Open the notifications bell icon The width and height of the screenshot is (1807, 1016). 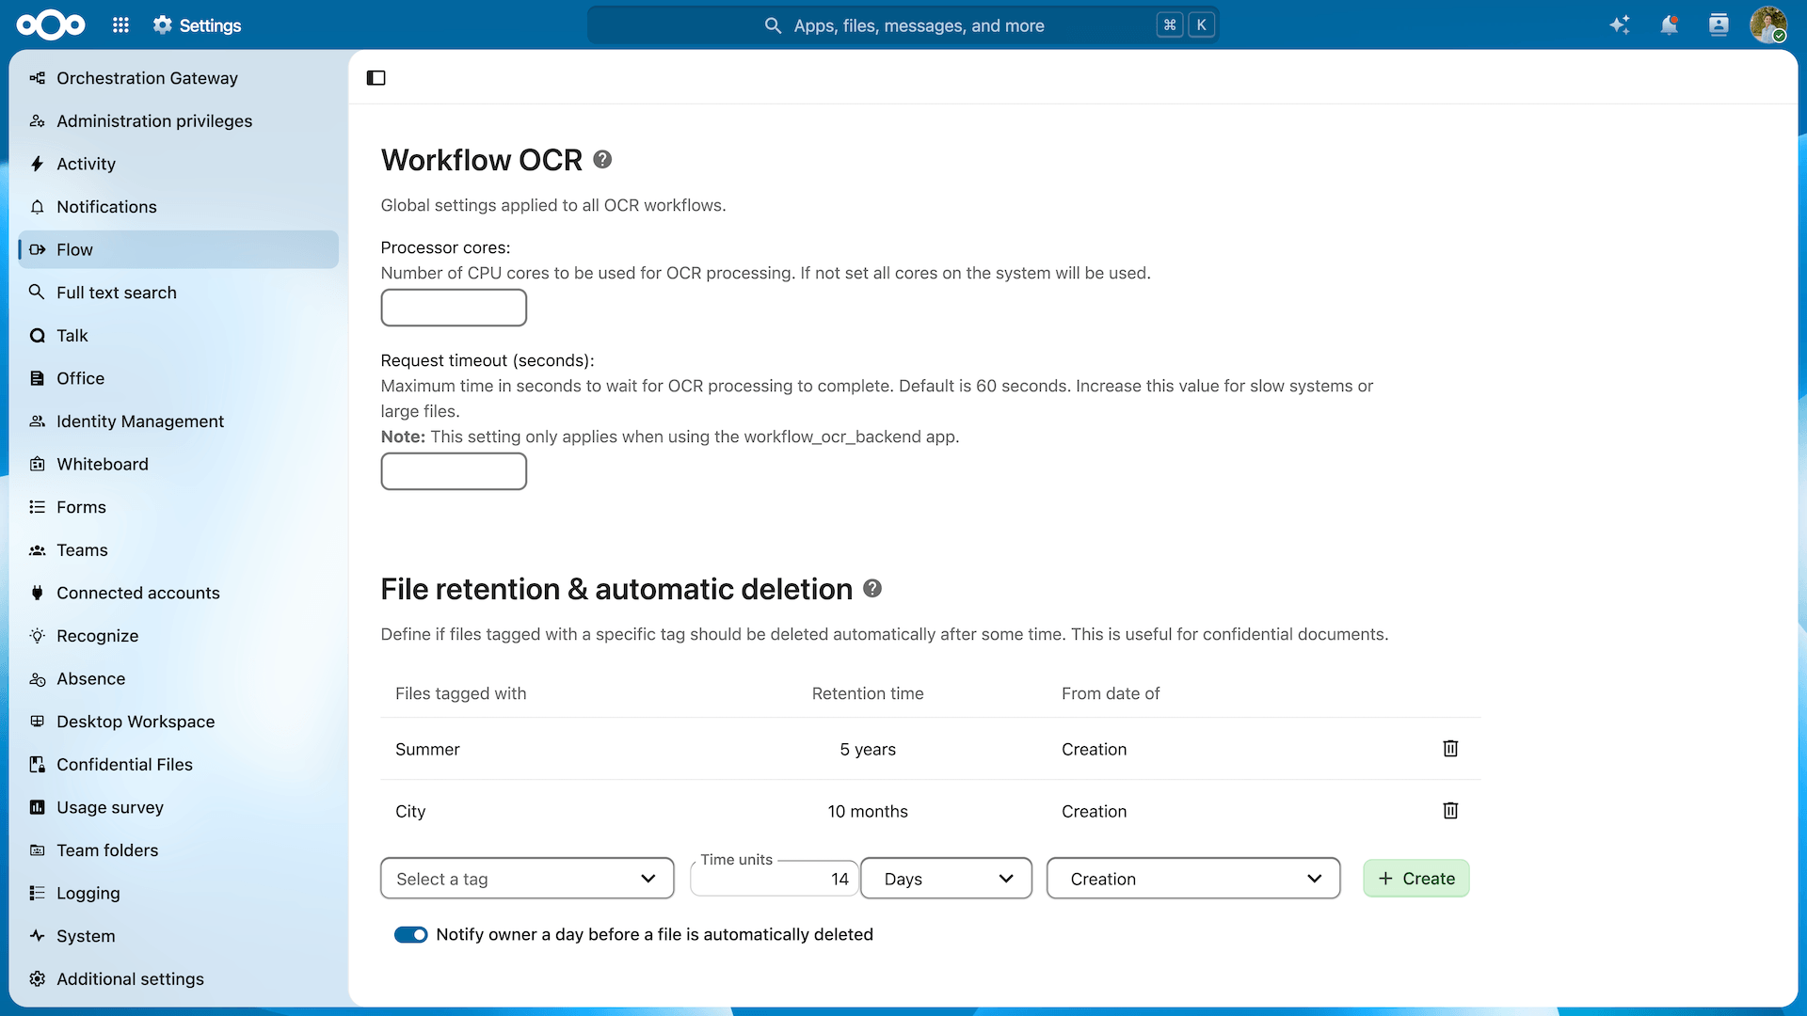(1669, 25)
